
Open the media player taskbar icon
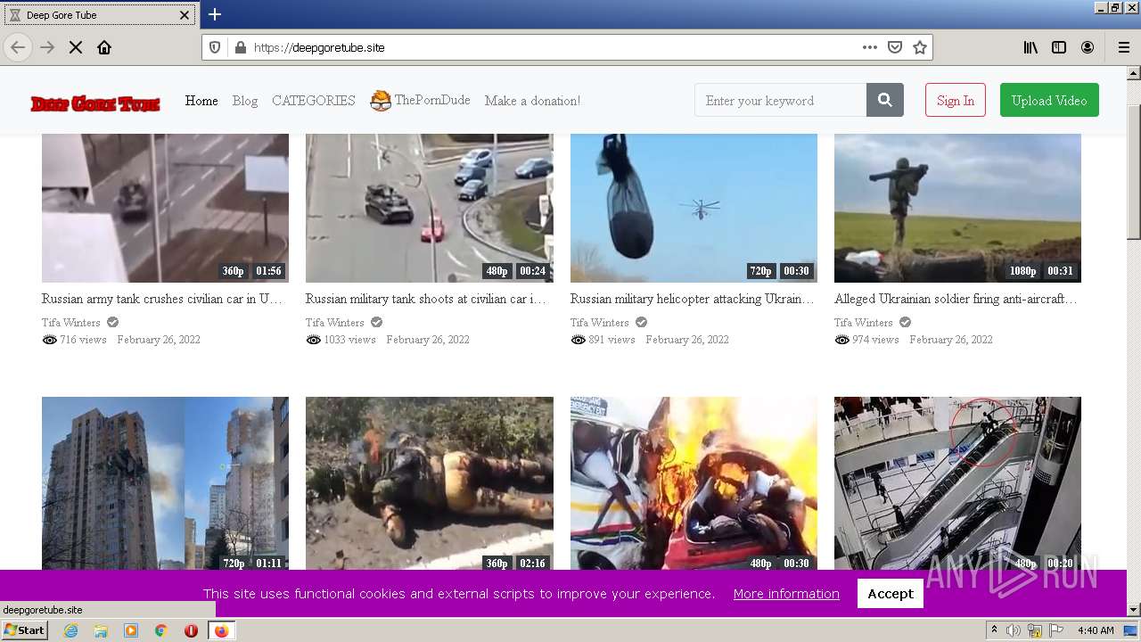(x=131, y=630)
